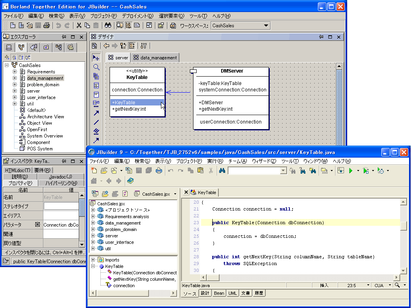Click the green Run triangle in JBuilder toolbar
This screenshot has height=308, width=411.
coord(351,171)
